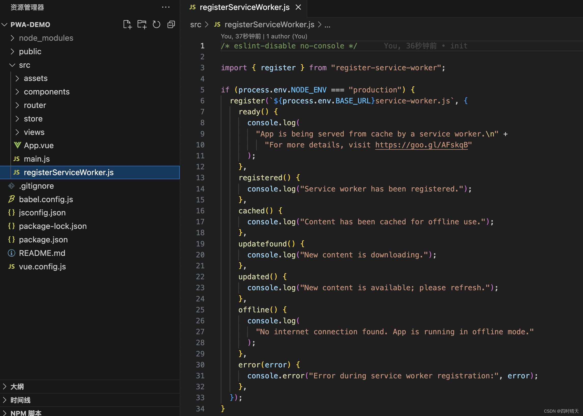Expand the assets folder
Image resolution: width=583 pixels, height=416 pixels.
tap(17, 78)
